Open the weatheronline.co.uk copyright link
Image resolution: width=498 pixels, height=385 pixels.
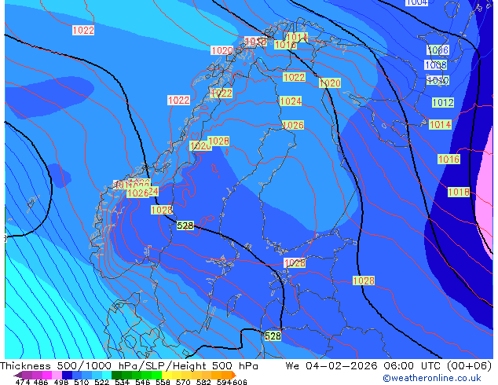(x=432, y=378)
